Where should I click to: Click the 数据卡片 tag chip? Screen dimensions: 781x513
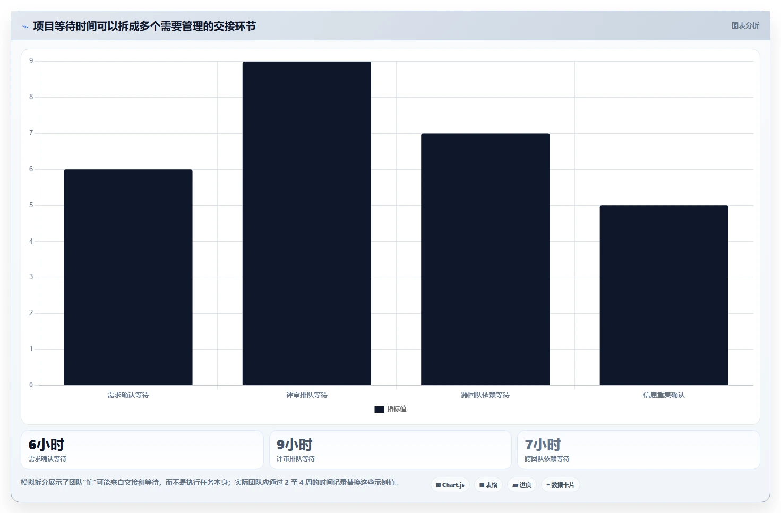click(561, 485)
